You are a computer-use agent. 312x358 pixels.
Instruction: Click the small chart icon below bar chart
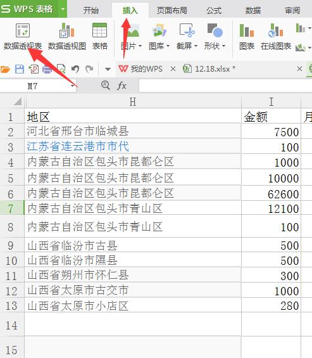pyautogui.click(x=301, y=48)
